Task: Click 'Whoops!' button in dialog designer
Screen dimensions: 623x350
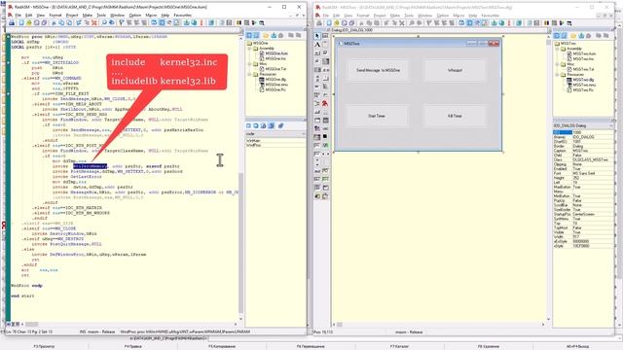Action: [x=455, y=70]
